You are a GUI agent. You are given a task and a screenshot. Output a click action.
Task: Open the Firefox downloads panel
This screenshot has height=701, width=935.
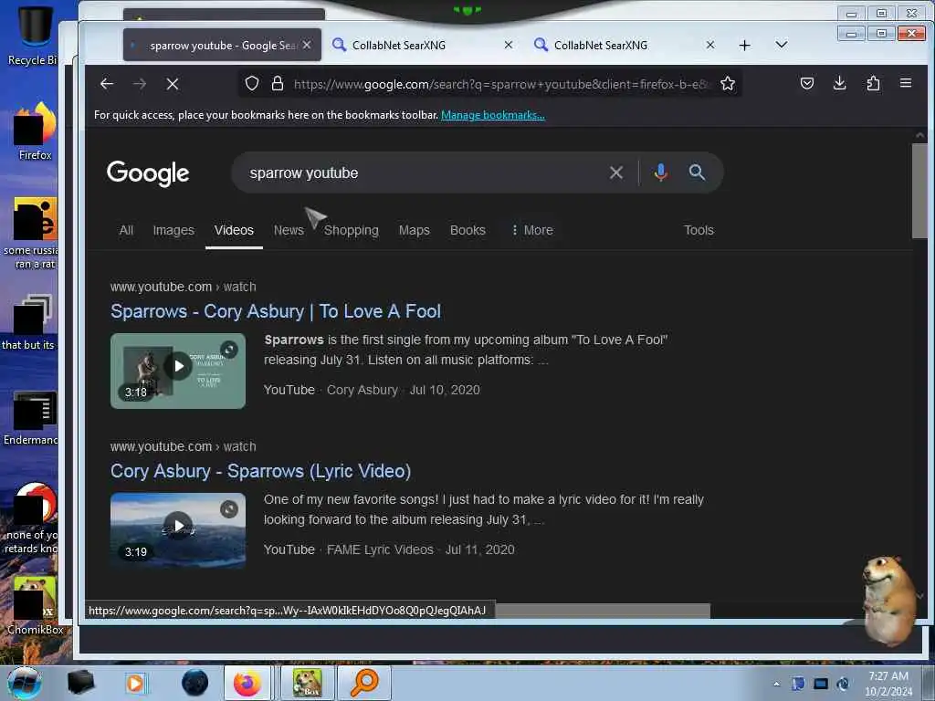tap(840, 83)
